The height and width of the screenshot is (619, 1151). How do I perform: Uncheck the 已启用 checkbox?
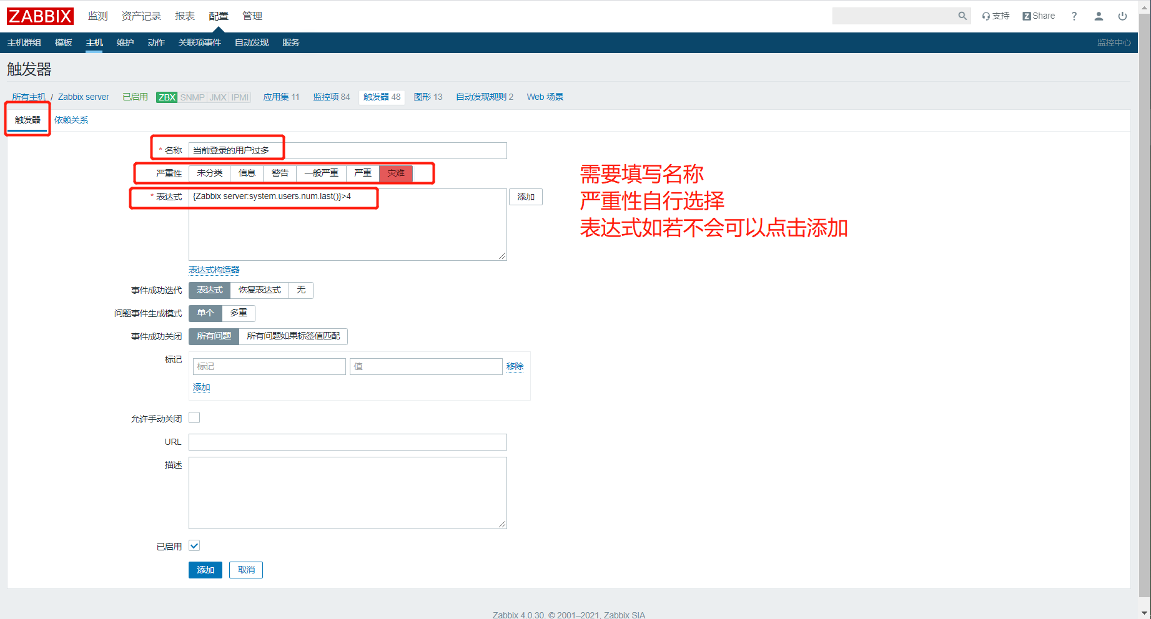[194, 545]
